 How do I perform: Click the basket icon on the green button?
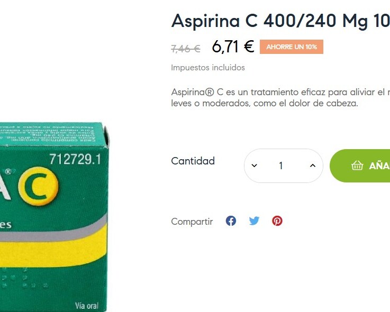pyautogui.click(x=357, y=166)
